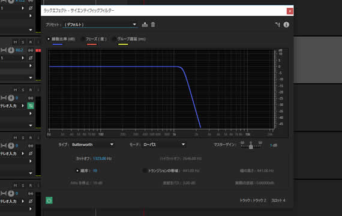The height and width of the screenshot is (216, 342).
Task: Open the output arrow on R62 track
Action: [x=31, y=65]
